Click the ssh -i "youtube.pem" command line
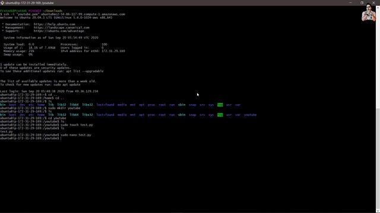 pos(62,14)
